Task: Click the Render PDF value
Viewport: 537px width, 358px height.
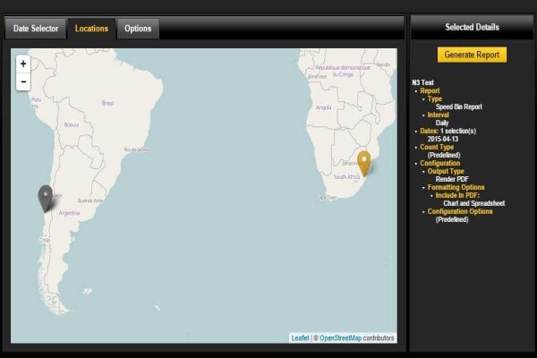Action: coord(452,179)
